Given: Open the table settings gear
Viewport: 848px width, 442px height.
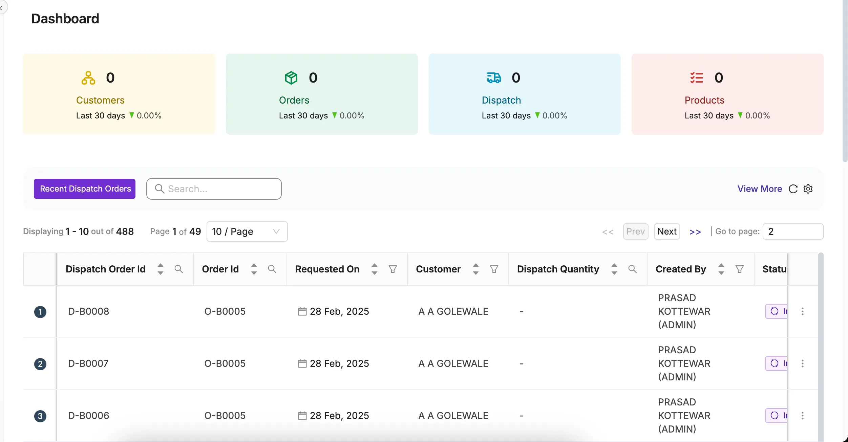Looking at the screenshot, I should click(x=808, y=189).
